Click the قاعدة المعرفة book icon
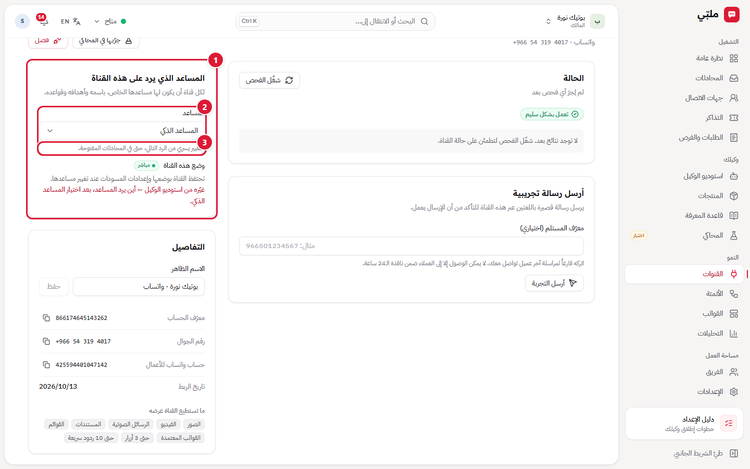 (734, 216)
